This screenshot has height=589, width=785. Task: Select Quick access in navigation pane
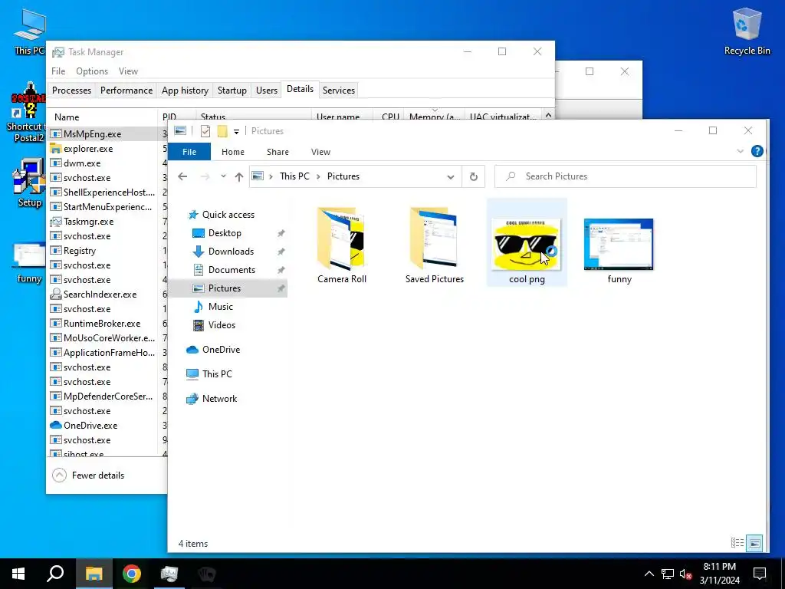tap(228, 215)
